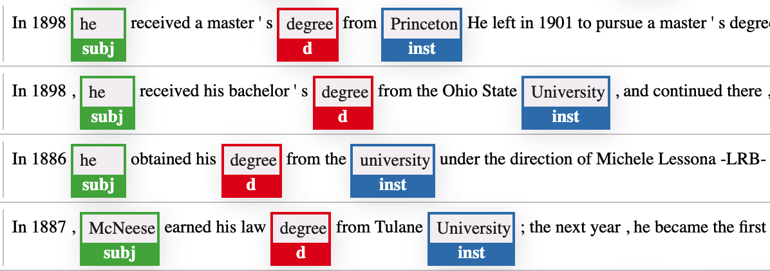This screenshot has height=271, width=770.
Task: Click the 'he' subj tag in the Princeton sentence
Action: [x=99, y=34]
